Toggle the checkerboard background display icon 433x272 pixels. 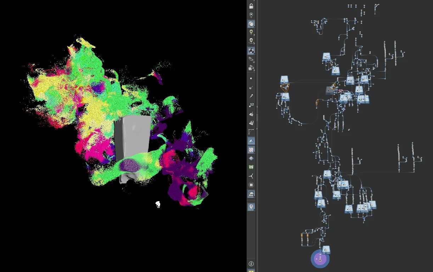tap(251, 149)
